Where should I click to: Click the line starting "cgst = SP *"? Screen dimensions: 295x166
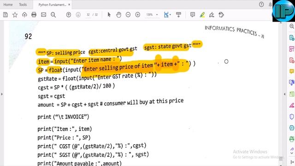click(76, 87)
